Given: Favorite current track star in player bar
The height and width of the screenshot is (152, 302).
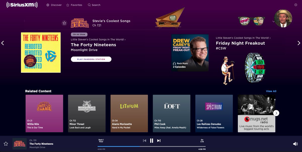Looking at the screenshot, I should point(6,144).
